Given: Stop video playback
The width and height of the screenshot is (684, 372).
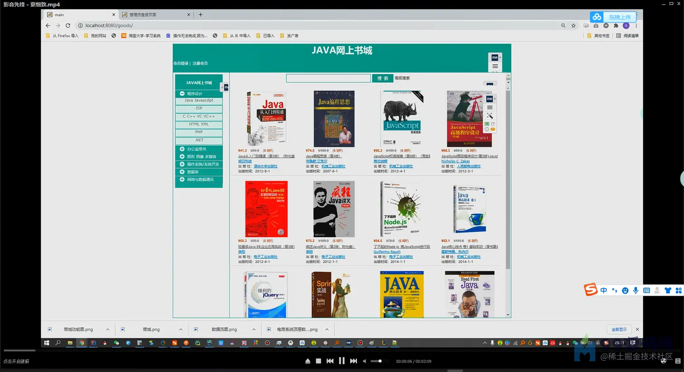Looking at the screenshot, I should coord(318,361).
